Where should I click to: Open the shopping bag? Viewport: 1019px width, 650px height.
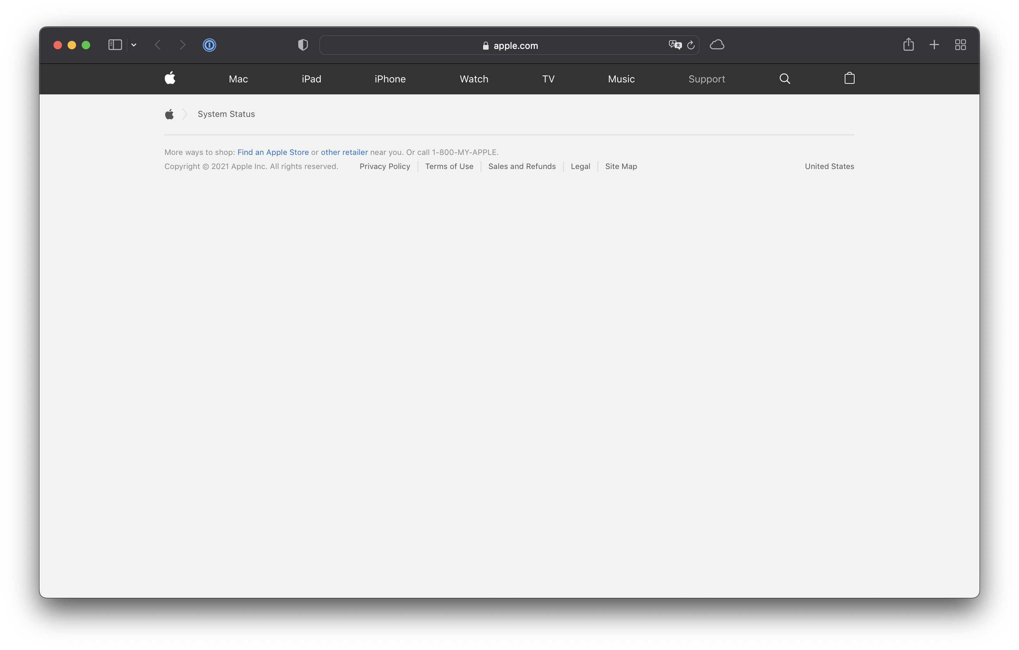pos(849,78)
